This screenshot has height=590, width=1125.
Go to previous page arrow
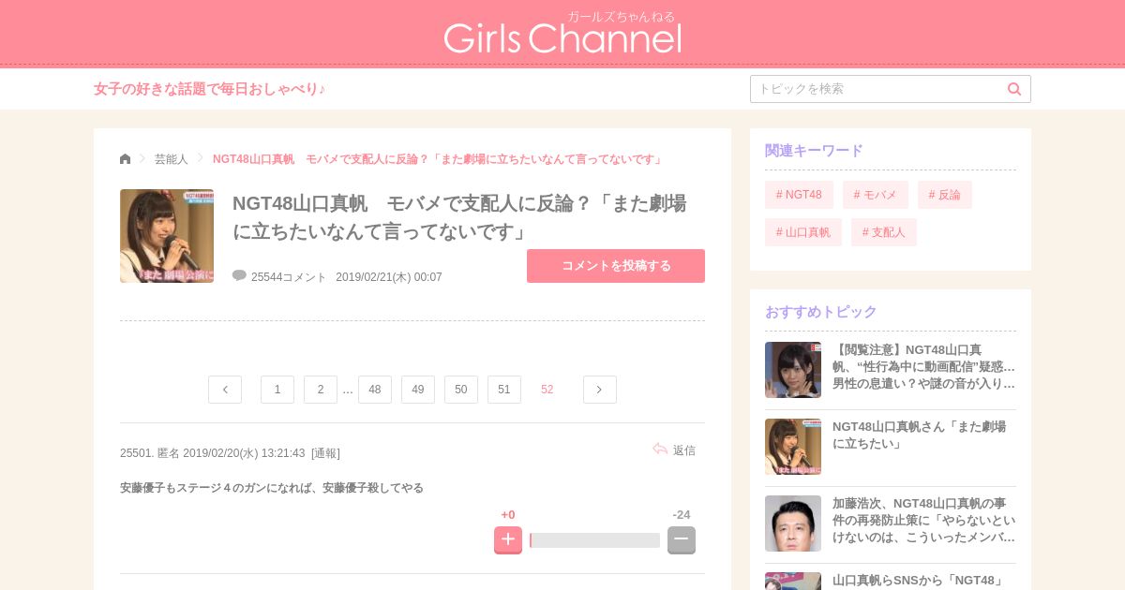point(225,390)
